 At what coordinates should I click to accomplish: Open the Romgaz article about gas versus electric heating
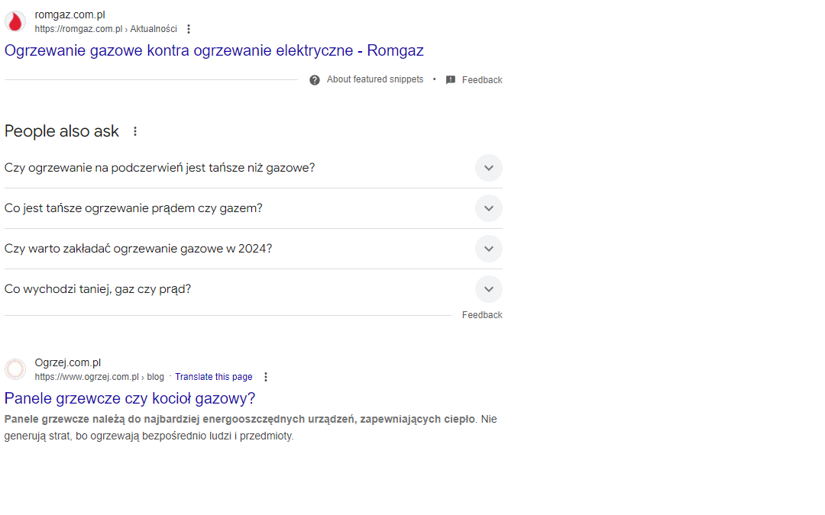(214, 50)
